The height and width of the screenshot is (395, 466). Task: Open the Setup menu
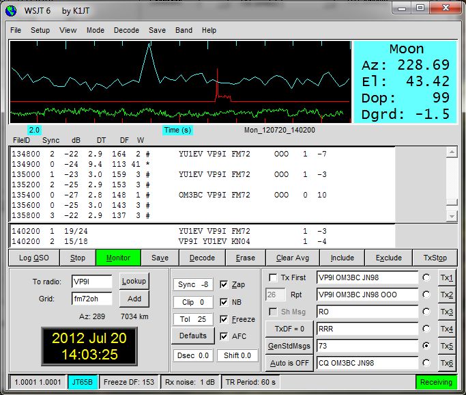click(x=40, y=30)
